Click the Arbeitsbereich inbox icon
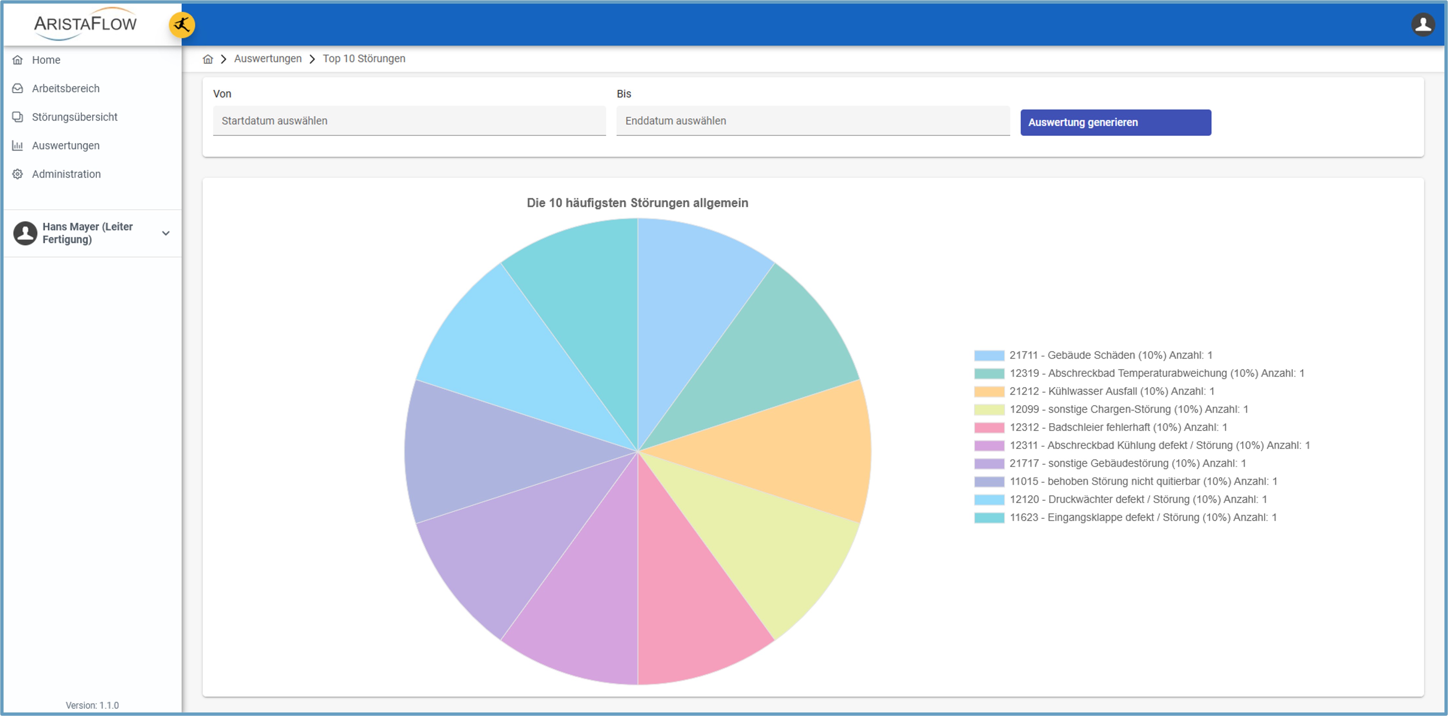Viewport: 1448px width, 716px height. (18, 88)
